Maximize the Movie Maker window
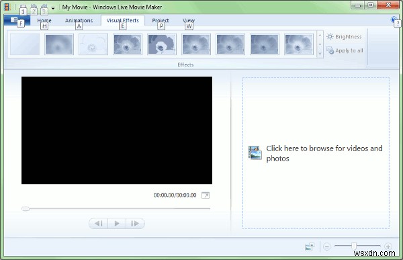The image size is (403, 260). (x=371, y=5)
